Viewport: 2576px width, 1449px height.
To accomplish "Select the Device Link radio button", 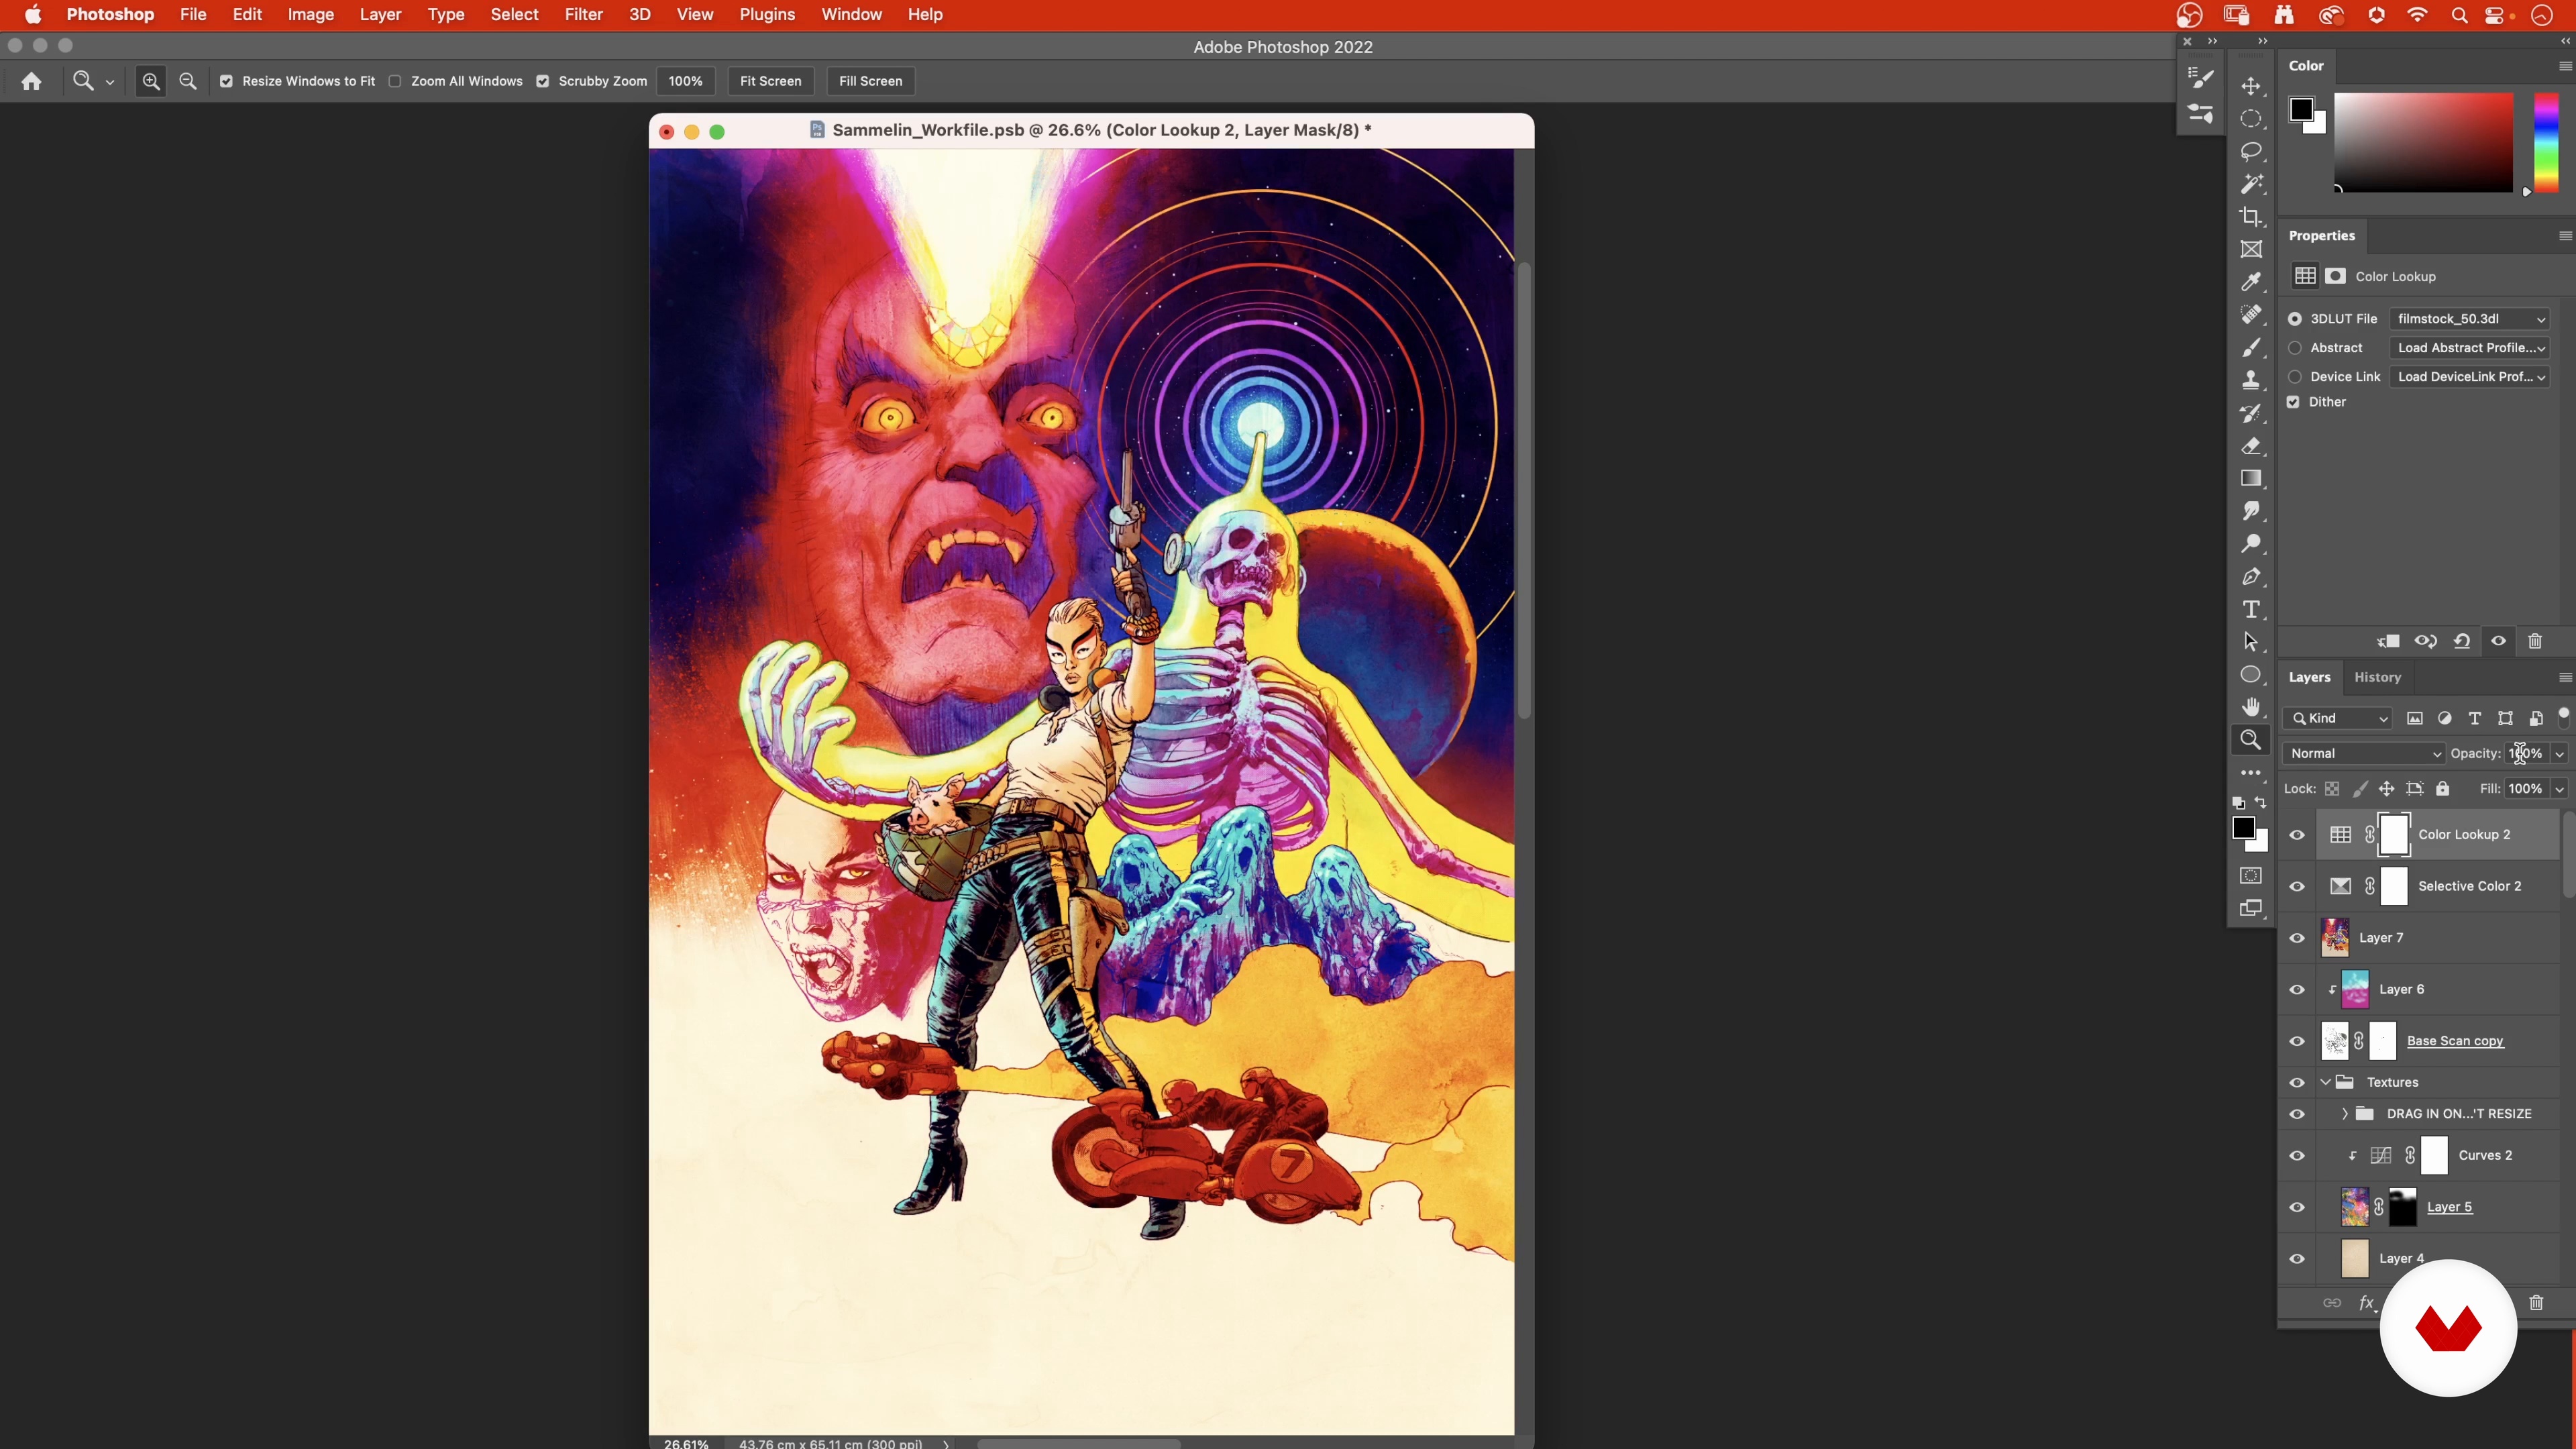I will [2295, 377].
